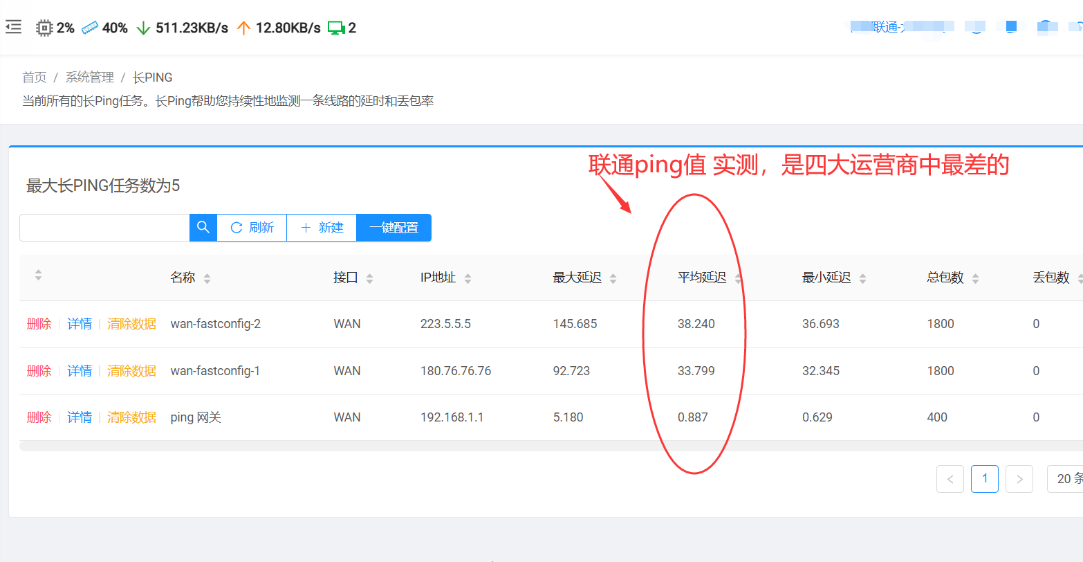Click the wan-fastconfig-2 name cell
Viewport: 1083px width, 562px height.
pyautogui.click(x=216, y=324)
